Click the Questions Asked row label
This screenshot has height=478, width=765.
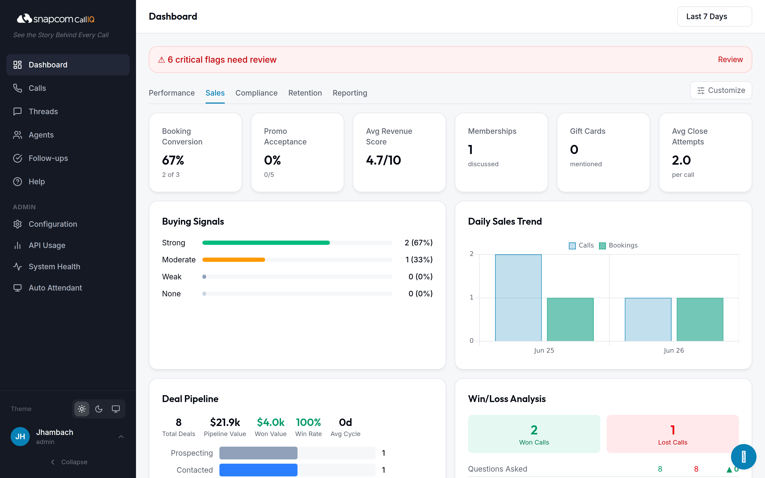[498, 469]
